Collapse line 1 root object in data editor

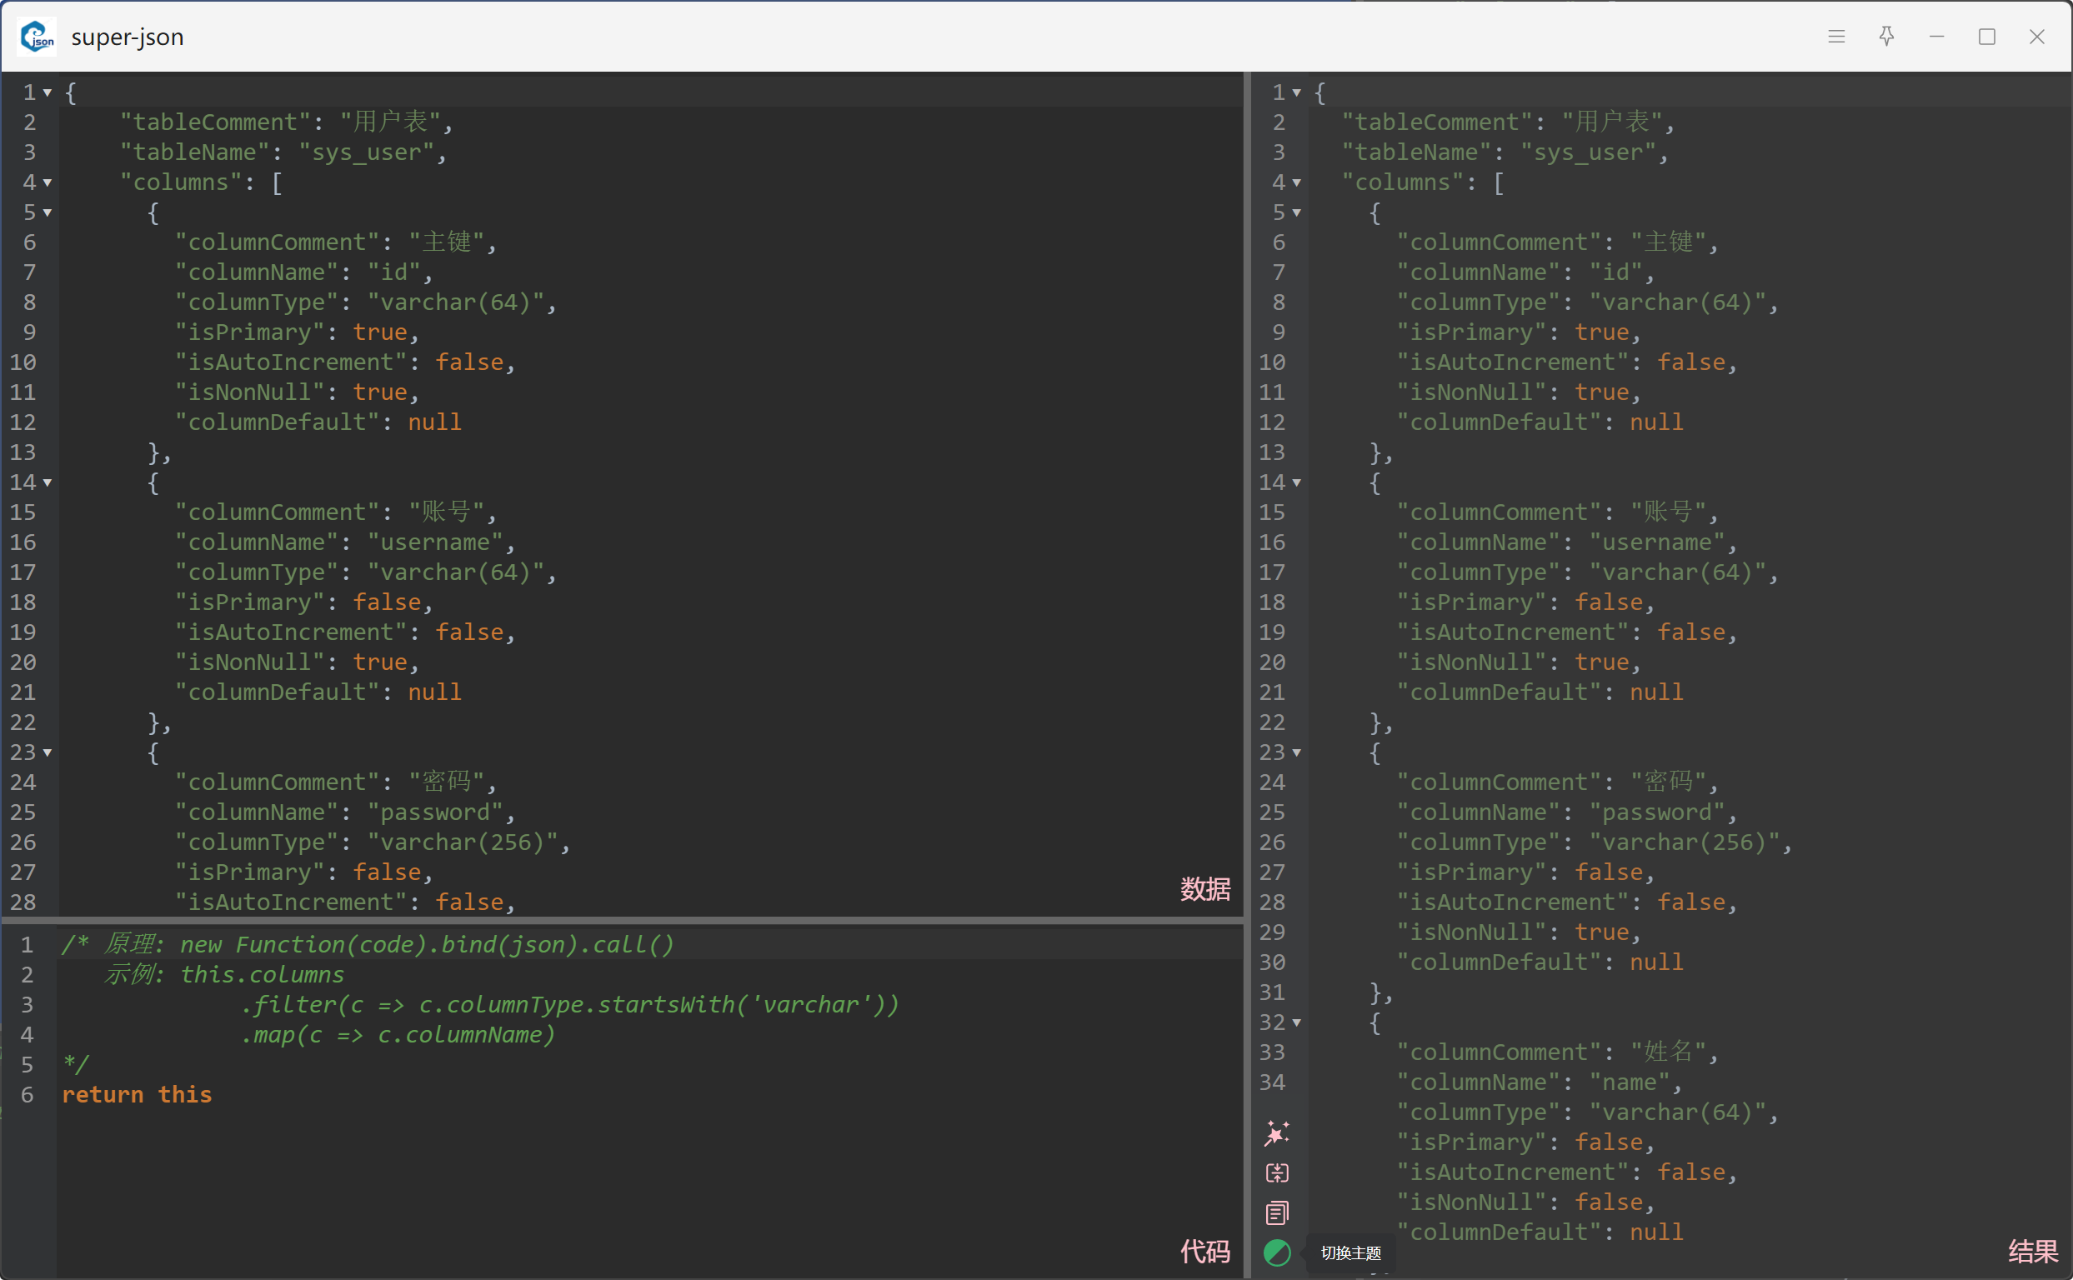coord(48,92)
